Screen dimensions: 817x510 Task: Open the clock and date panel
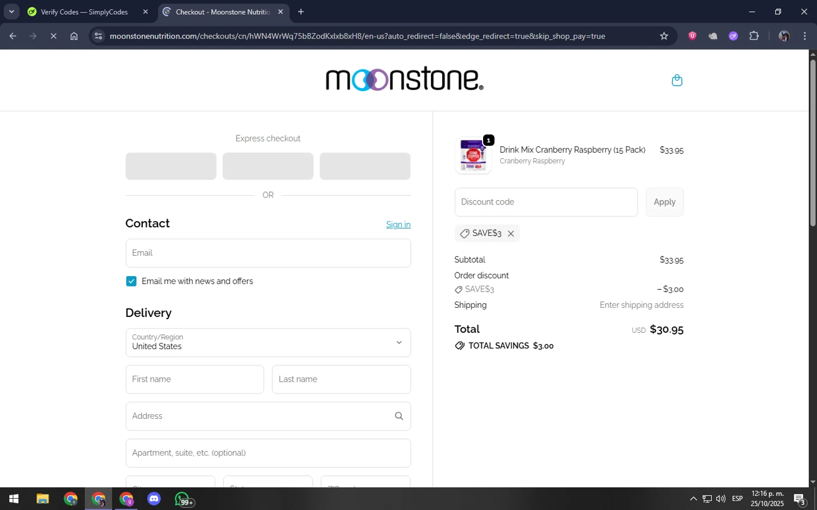767,499
